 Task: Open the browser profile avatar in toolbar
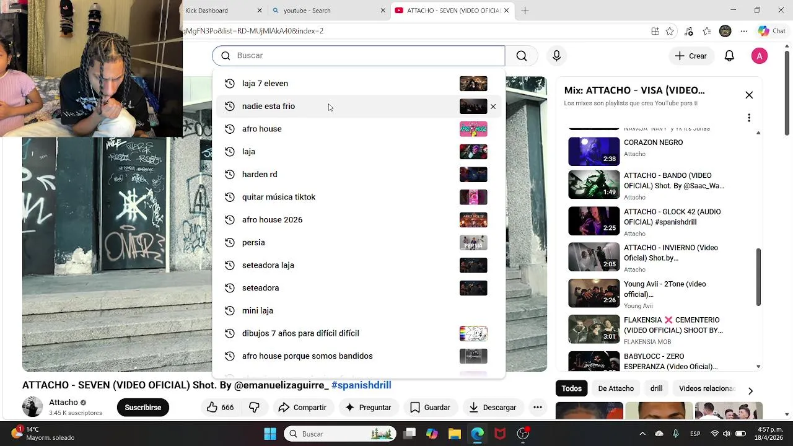click(725, 31)
